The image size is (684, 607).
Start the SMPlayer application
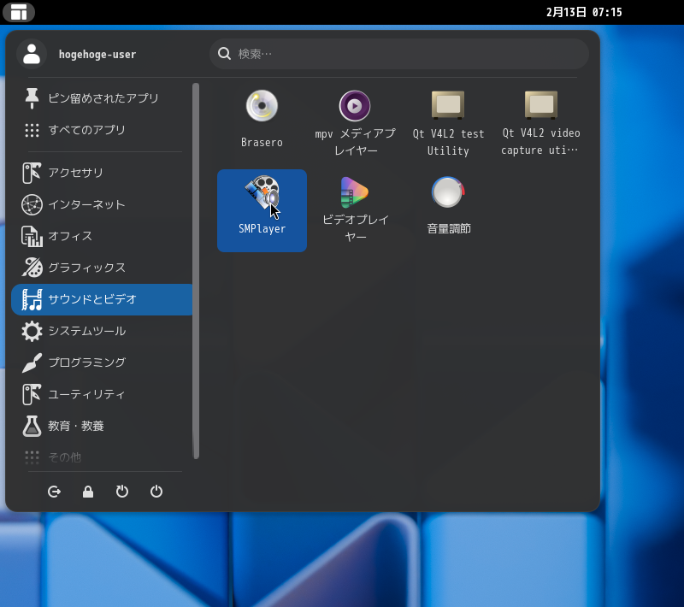click(262, 209)
